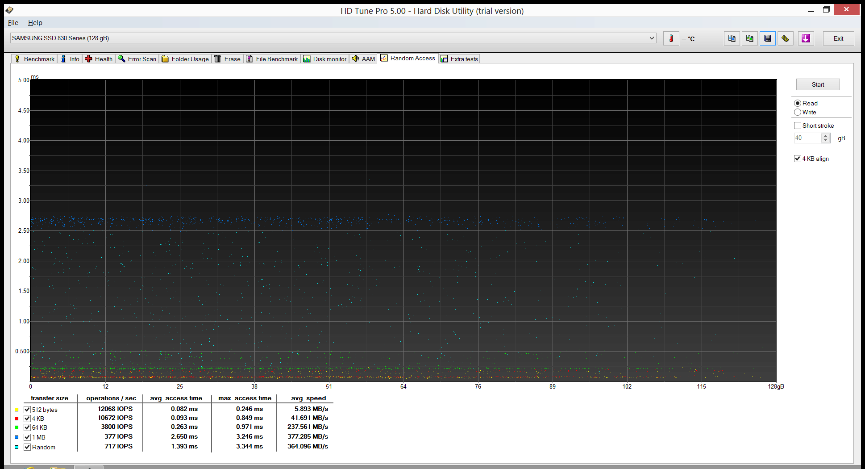This screenshot has height=469, width=865.
Task: Click the cyan Random color swatch
Action: (17, 447)
